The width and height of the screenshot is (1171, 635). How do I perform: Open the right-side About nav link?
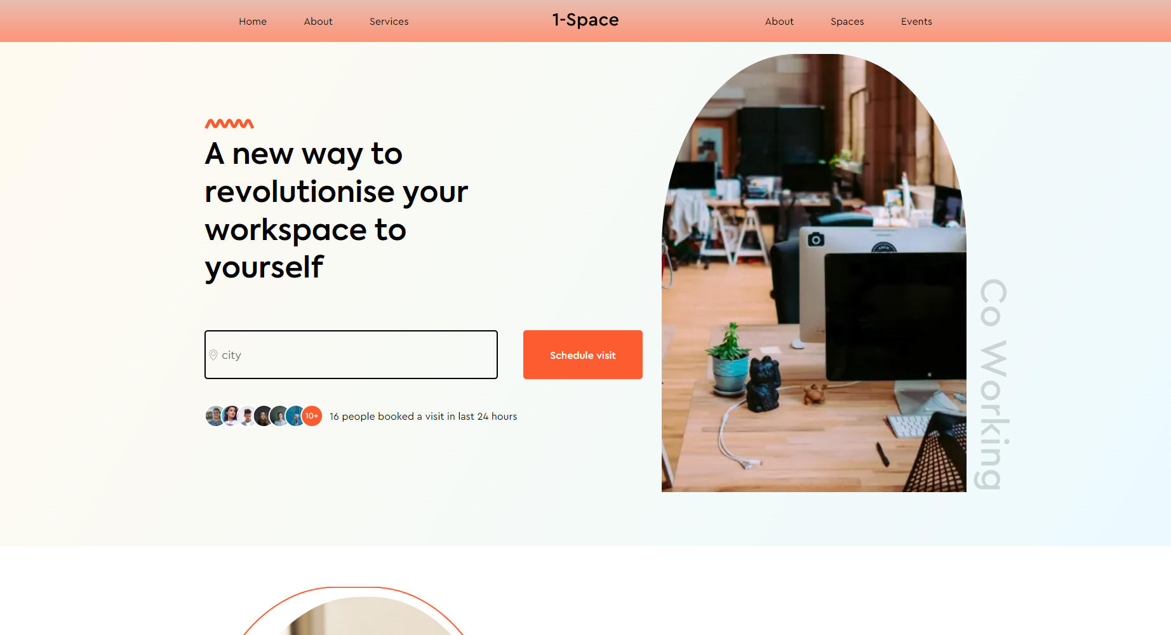coord(779,22)
